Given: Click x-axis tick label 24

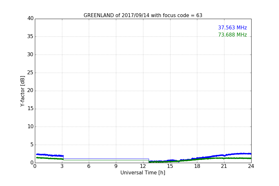Looking at the screenshot, I should coord(251,166).
